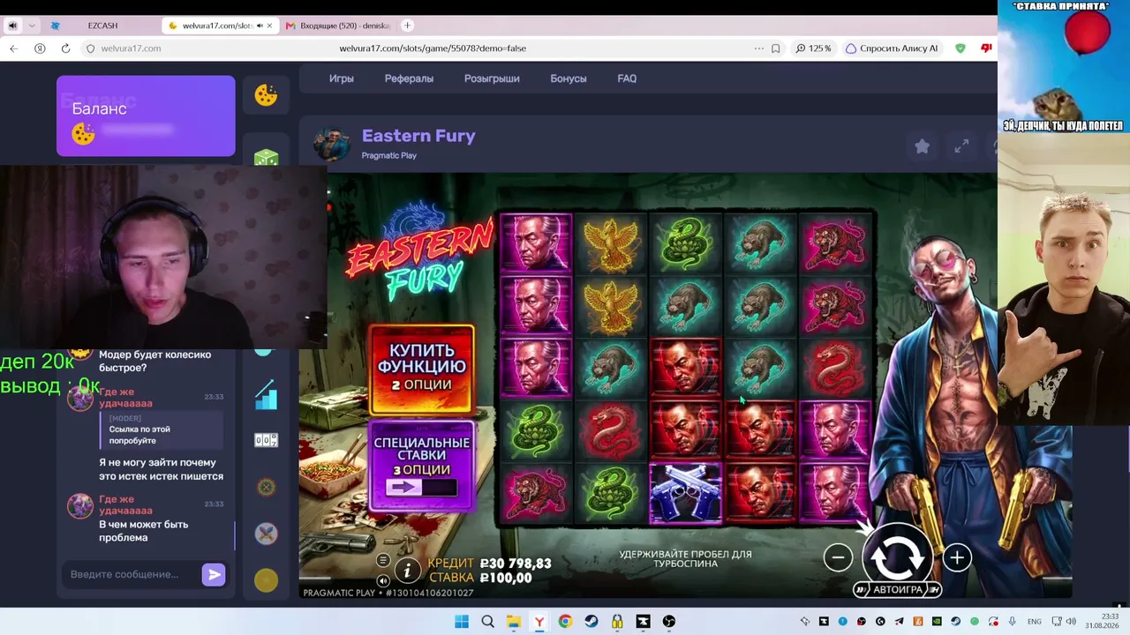Image resolution: width=1130 pixels, height=635 pixels.
Task: Click the crossed pistols symbol on reels
Action: click(685, 493)
